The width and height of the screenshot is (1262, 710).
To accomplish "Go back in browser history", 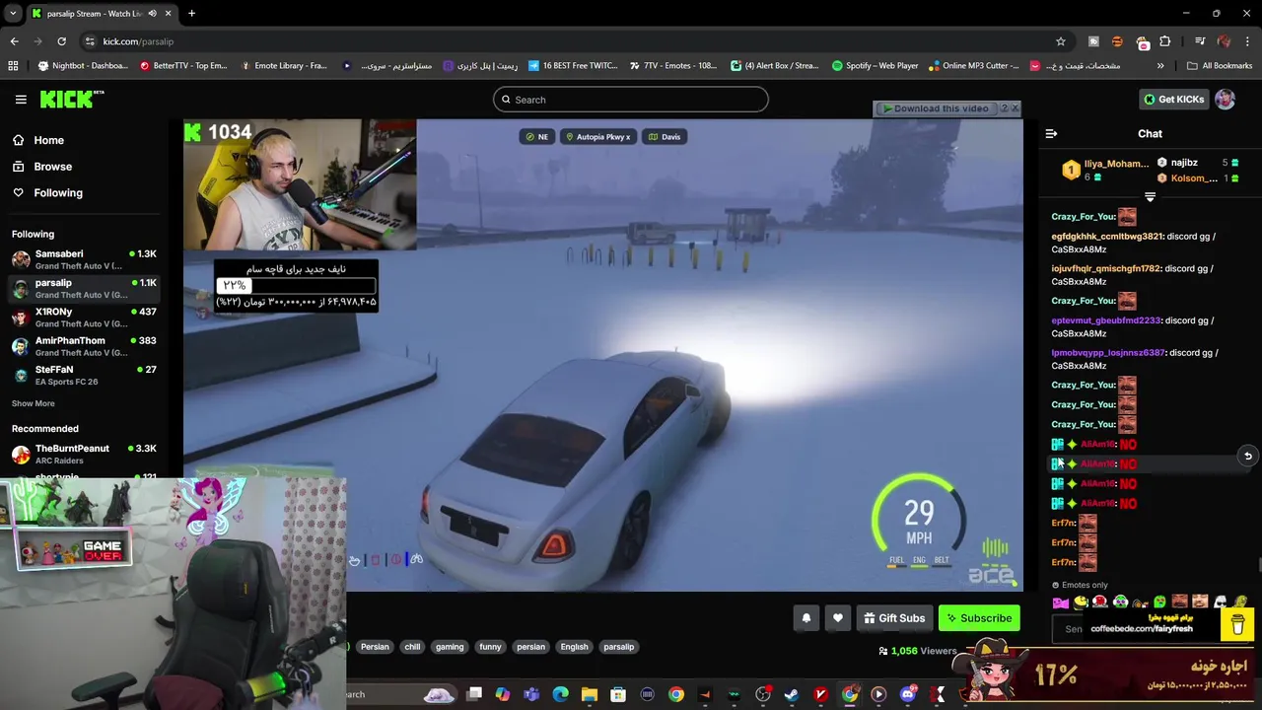I will click(14, 41).
